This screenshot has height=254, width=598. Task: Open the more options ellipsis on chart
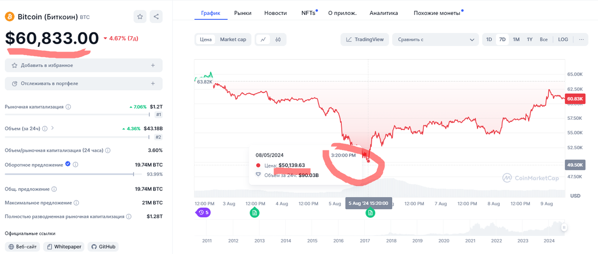(581, 39)
